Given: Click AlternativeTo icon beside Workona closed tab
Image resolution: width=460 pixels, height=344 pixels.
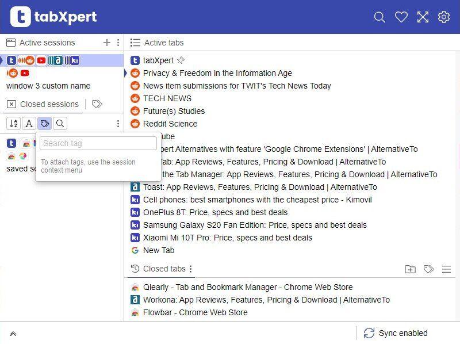Looking at the screenshot, I should pos(135,299).
